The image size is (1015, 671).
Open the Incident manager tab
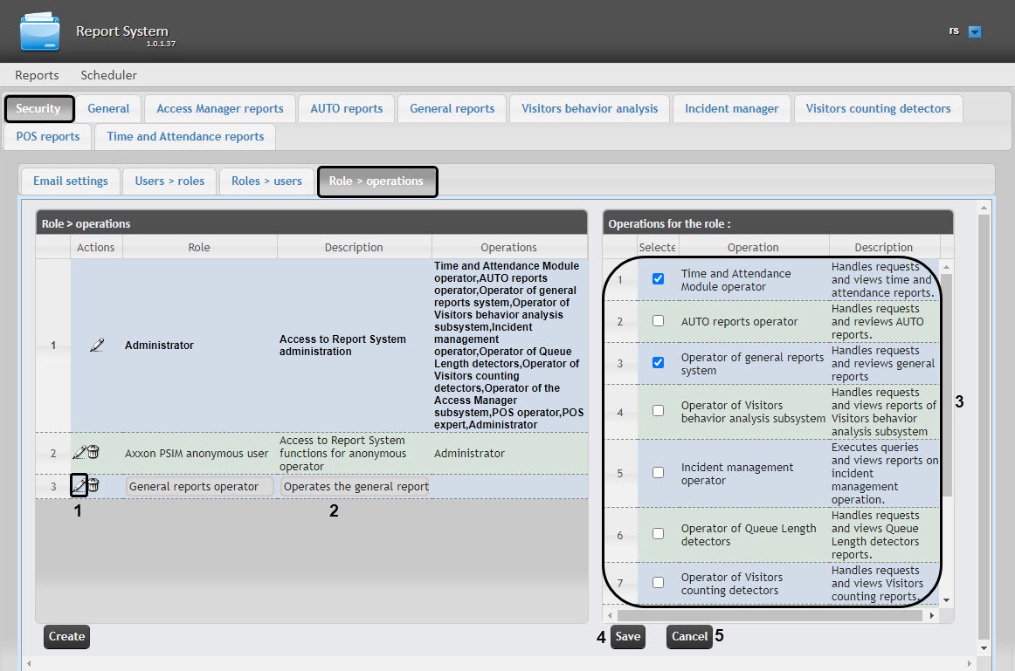(x=731, y=108)
